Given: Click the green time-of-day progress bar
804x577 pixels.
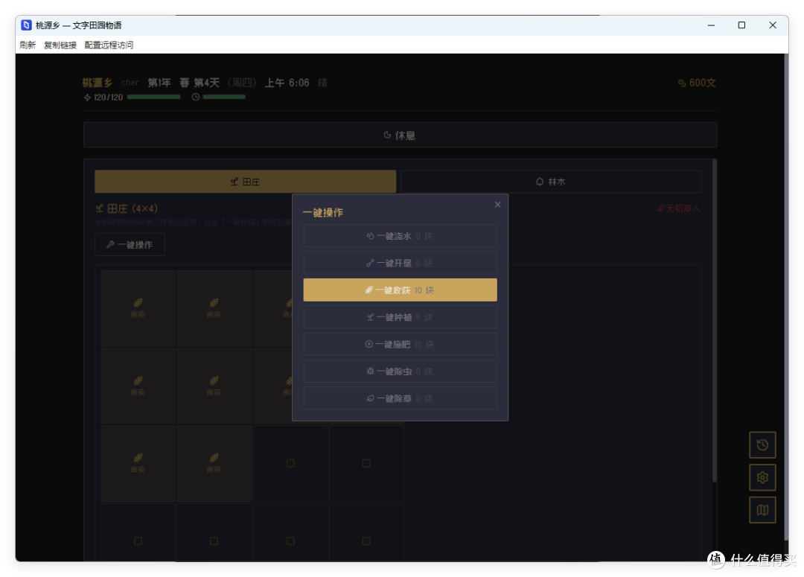Looking at the screenshot, I should pyautogui.click(x=224, y=97).
